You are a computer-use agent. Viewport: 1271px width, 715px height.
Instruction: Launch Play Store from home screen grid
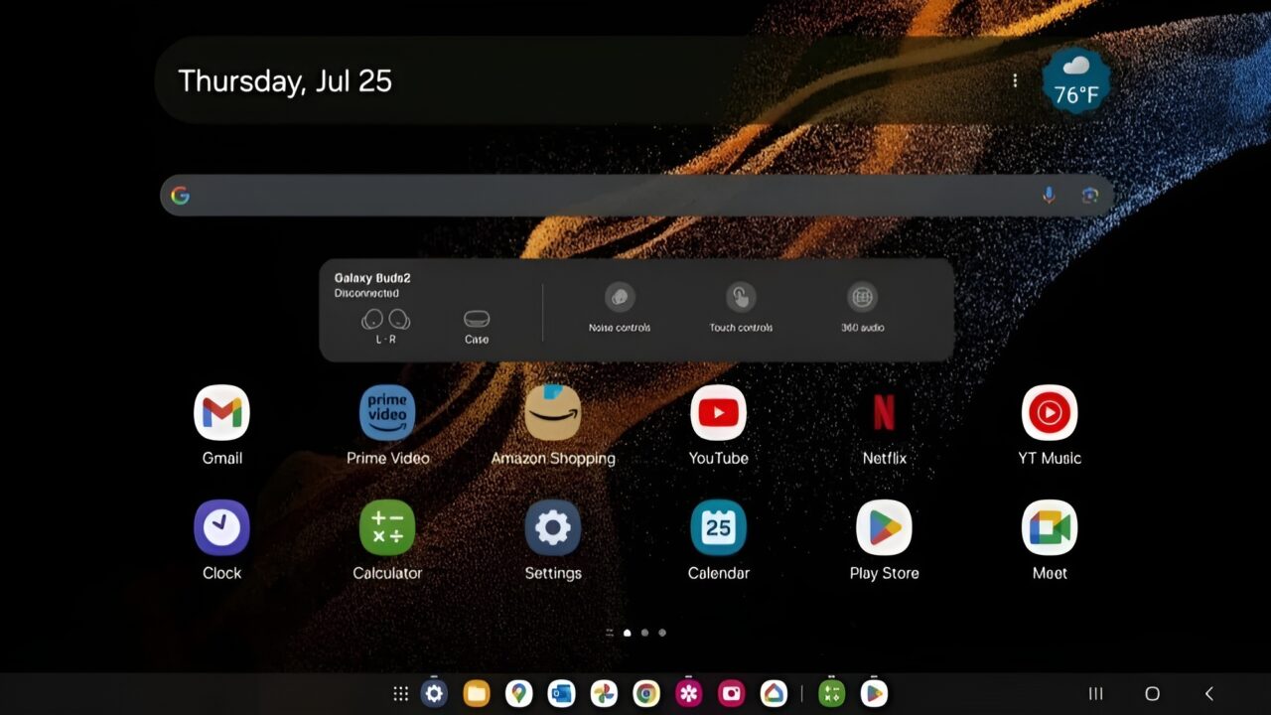[884, 527]
